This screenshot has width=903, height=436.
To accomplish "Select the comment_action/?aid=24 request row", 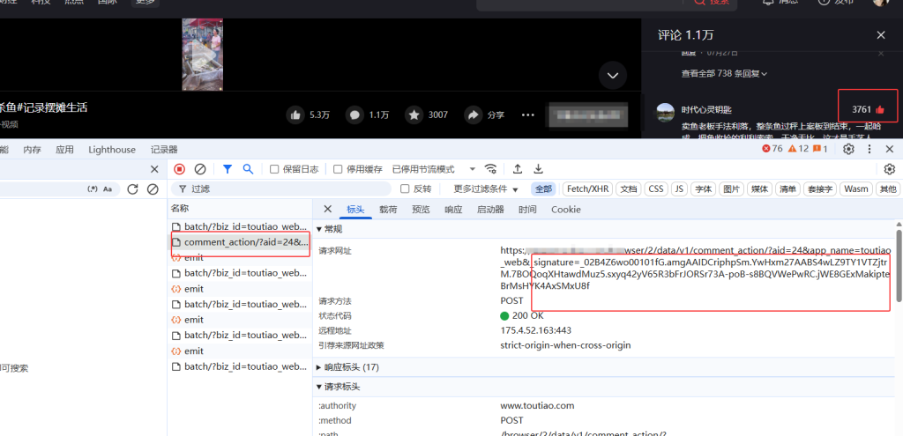I will click(x=240, y=242).
